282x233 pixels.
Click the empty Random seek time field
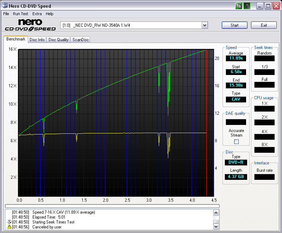(x=264, y=58)
